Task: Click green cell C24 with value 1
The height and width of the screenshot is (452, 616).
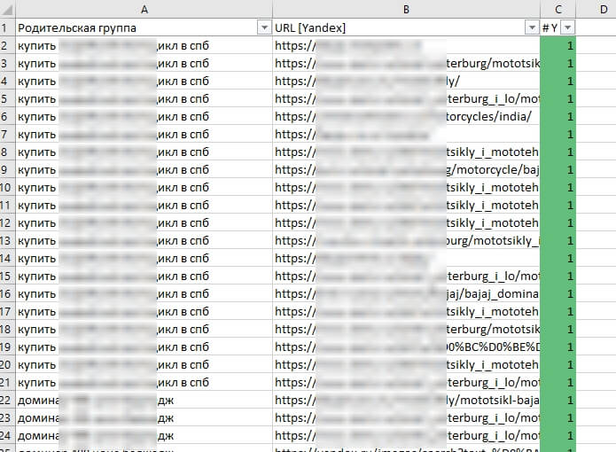Action: [558, 435]
